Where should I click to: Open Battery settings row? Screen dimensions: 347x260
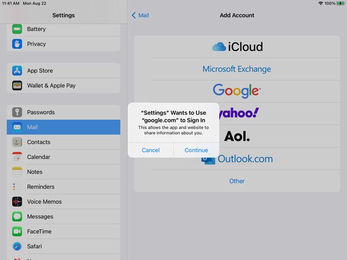[63, 29]
